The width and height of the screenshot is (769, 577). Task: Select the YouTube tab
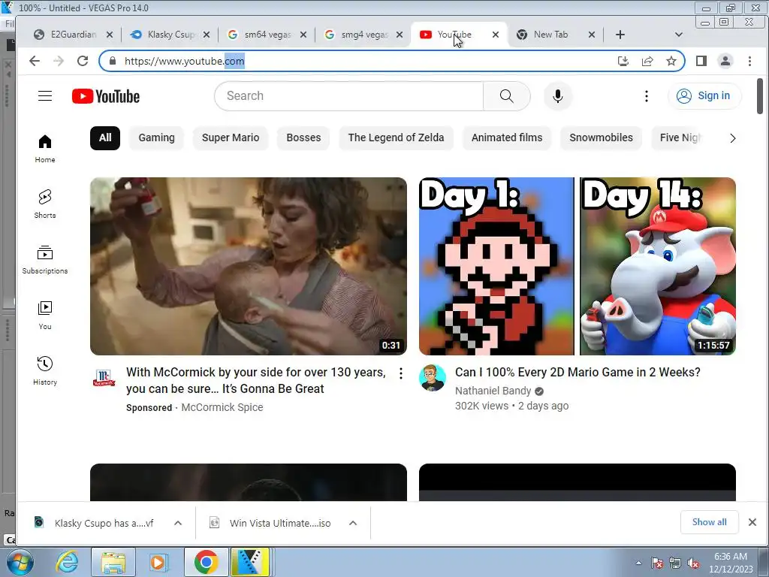454,35
